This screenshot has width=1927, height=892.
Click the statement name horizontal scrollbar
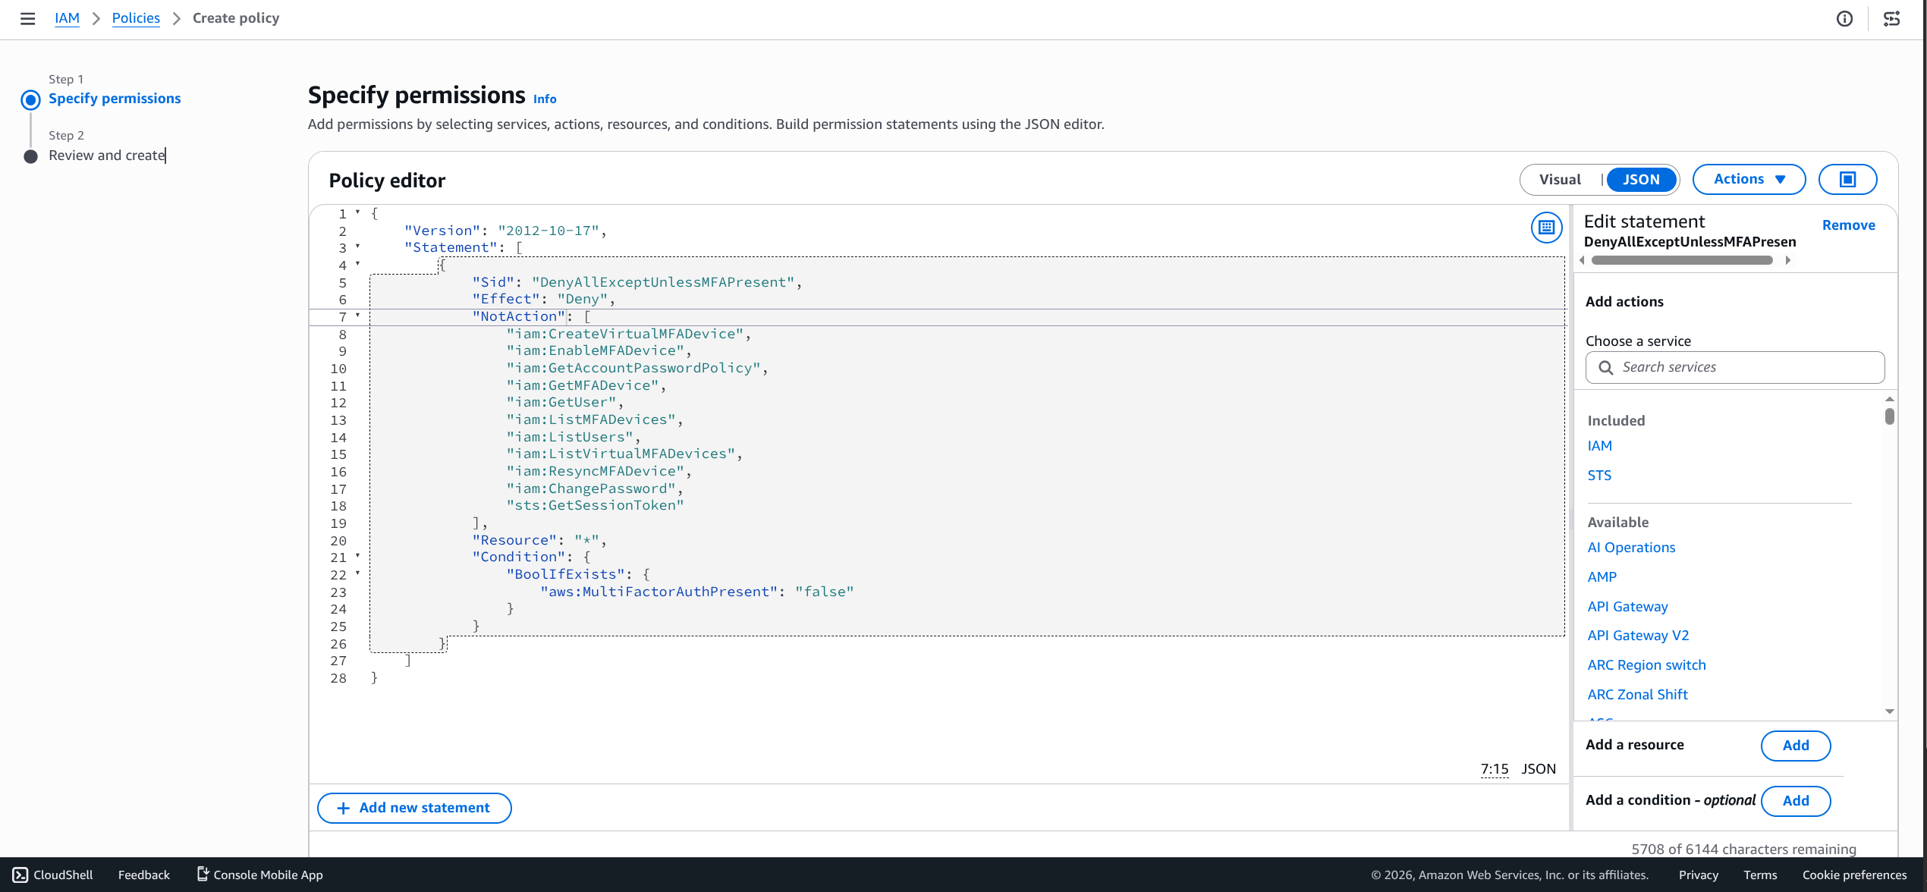(x=1682, y=260)
